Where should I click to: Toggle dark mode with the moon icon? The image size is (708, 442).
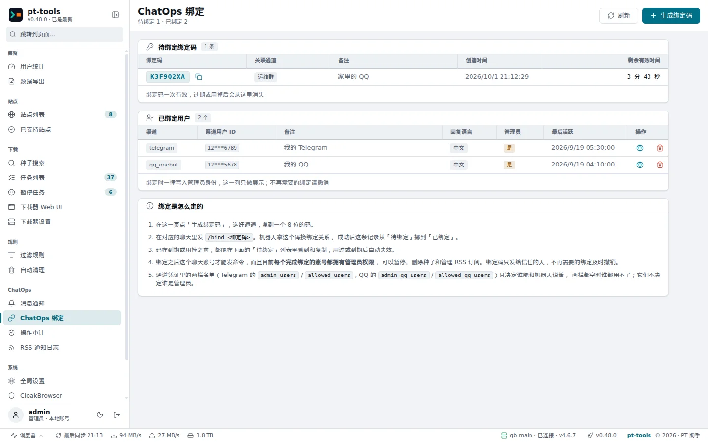point(100,415)
